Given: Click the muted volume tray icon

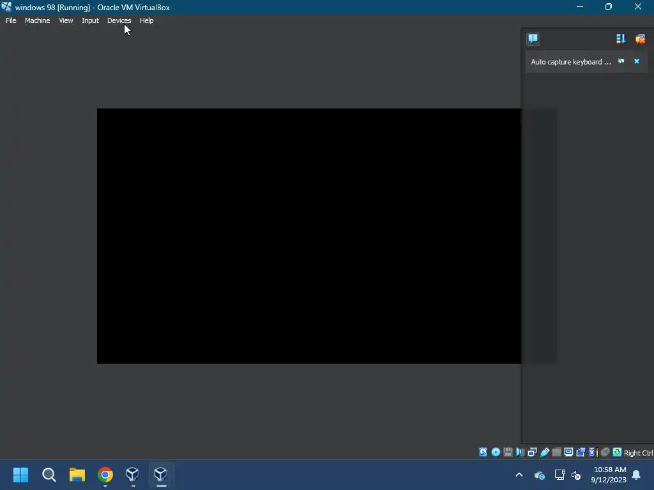Looking at the screenshot, I should point(576,475).
